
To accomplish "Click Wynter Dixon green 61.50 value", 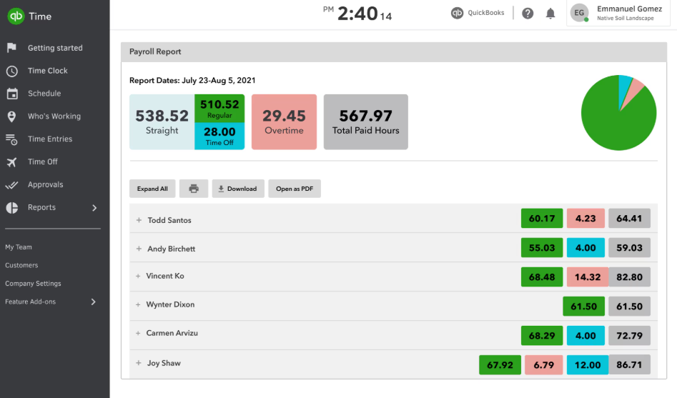I will (584, 307).
